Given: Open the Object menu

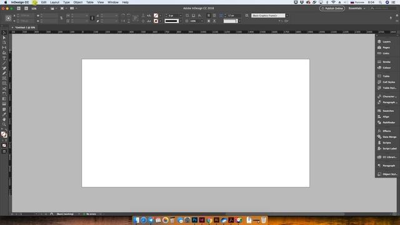Looking at the screenshot, I should pos(77,2).
